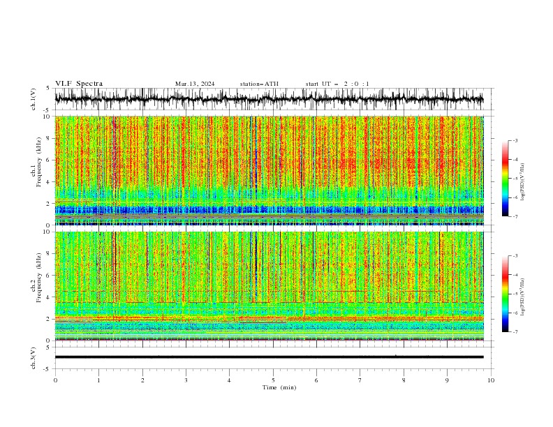Click the "VLF Spectra" title text
553x427 pixels.
79,84
